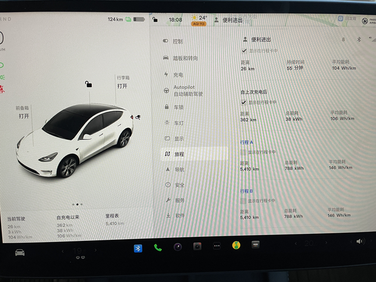This screenshot has height=282, width=376.
Task: Tap the Bluetooth app in dock
Action: click(x=138, y=248)
